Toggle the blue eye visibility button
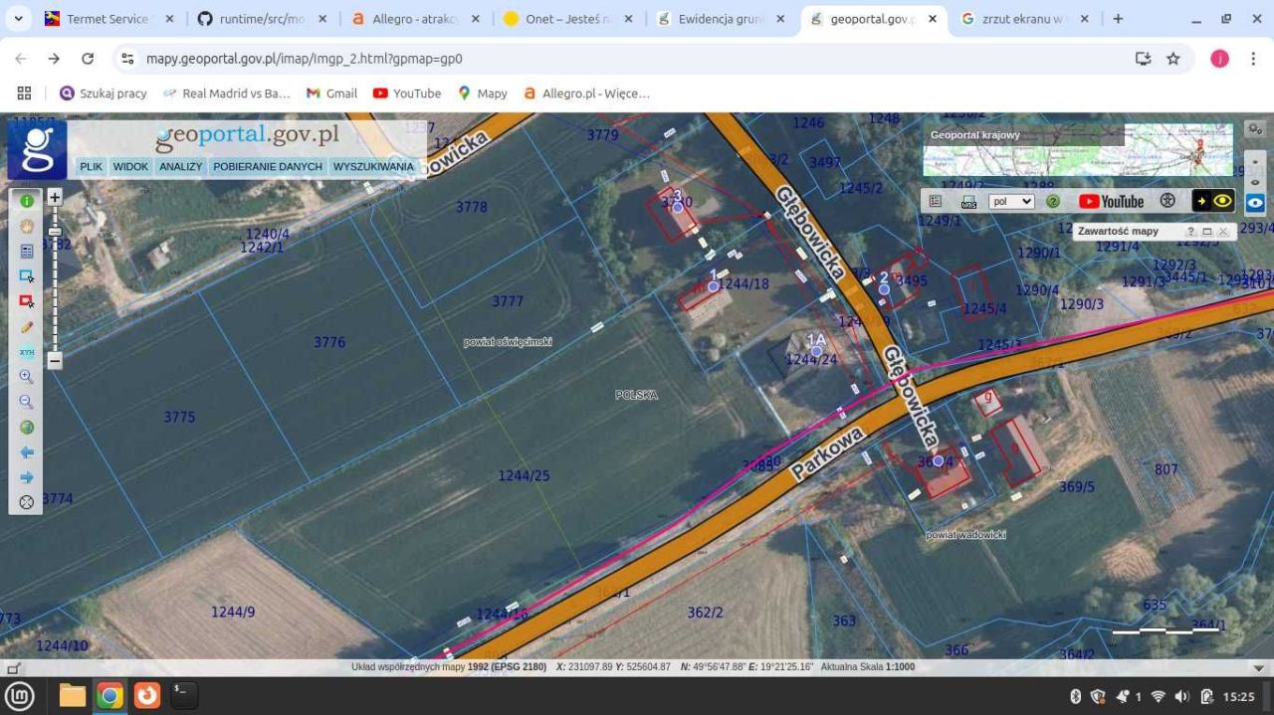The height and width of the screenshot is (715, 1274). pyautogui.click(x=1255, y=202)
